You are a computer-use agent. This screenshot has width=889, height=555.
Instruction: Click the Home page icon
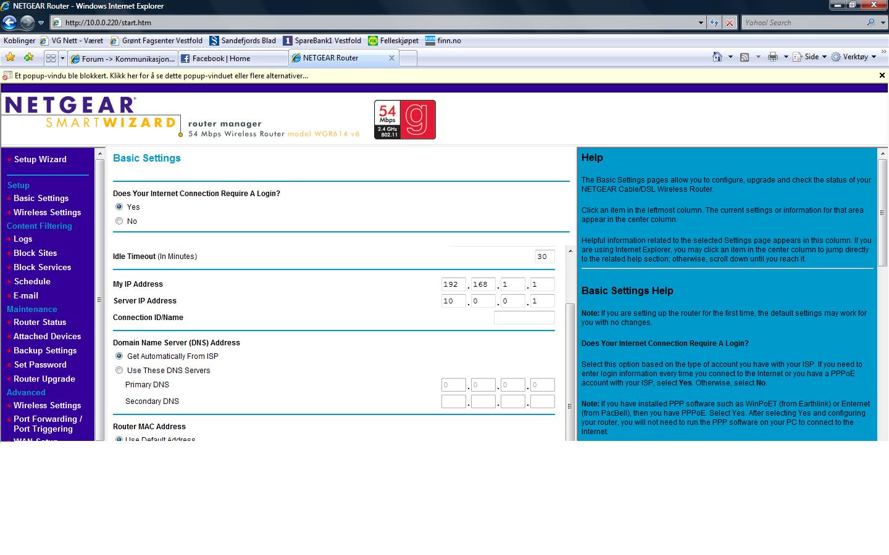point(717,57)
